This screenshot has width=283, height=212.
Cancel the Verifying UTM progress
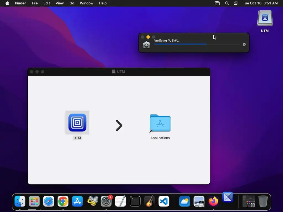coord(244,44)
